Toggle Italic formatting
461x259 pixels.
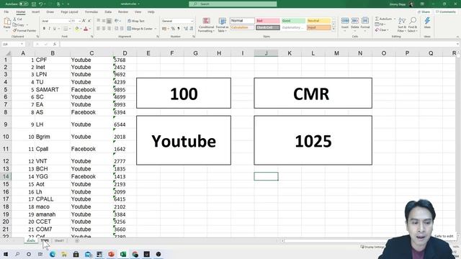tap(49, 29)
